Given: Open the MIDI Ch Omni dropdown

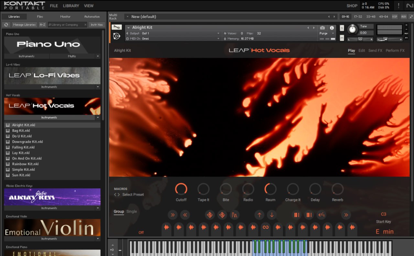Looking at the screenshot, I should click(x=173, y=38).
